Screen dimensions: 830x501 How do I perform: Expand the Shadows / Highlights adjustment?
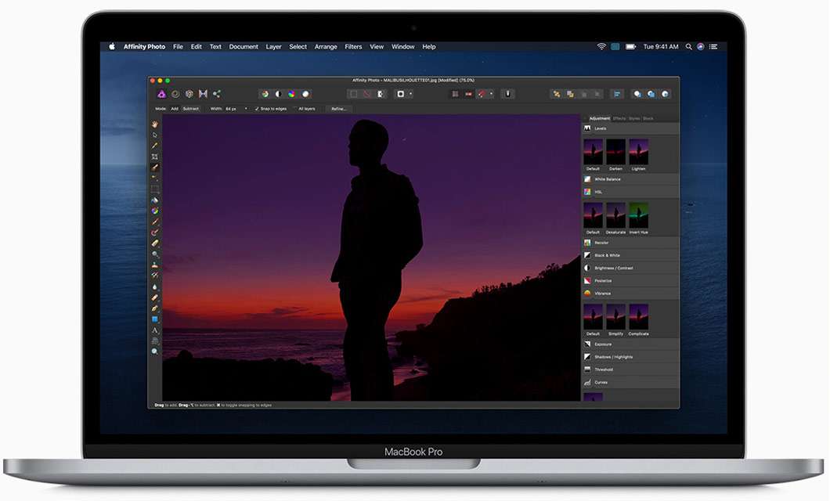pyautogui.click(x=619, y=356)
